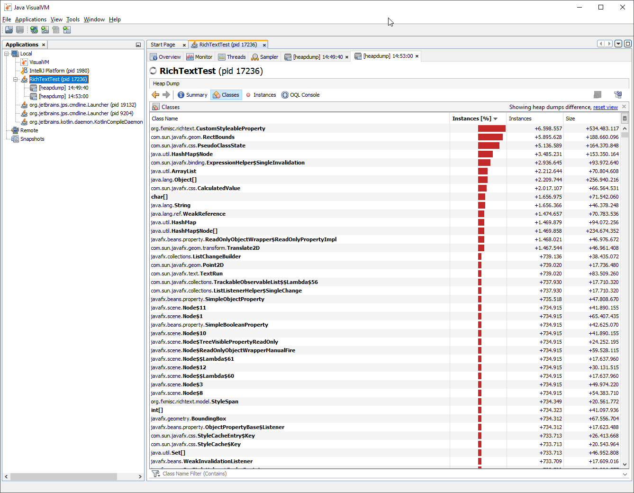Click inside the Class Name Filter field

(x=237, y=474)
